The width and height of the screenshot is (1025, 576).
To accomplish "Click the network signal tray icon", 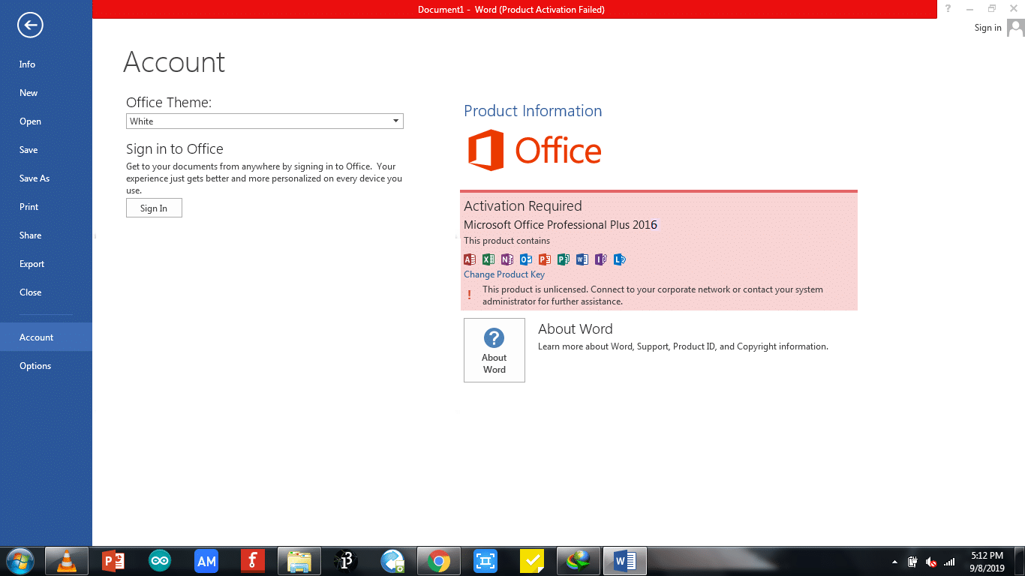I will click(x=949, y=562).
